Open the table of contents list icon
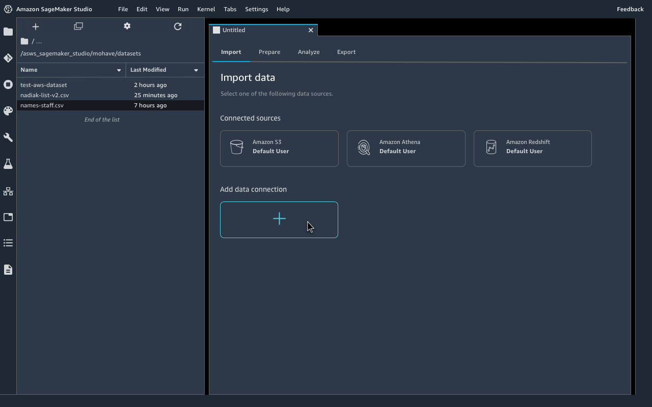Viewport: 652px width, 407px height. tap(8, 243)
